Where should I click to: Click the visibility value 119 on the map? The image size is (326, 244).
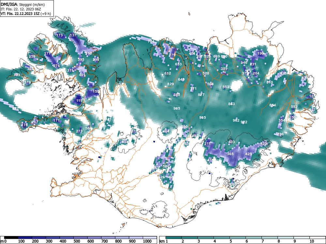(x=79, y=101)
